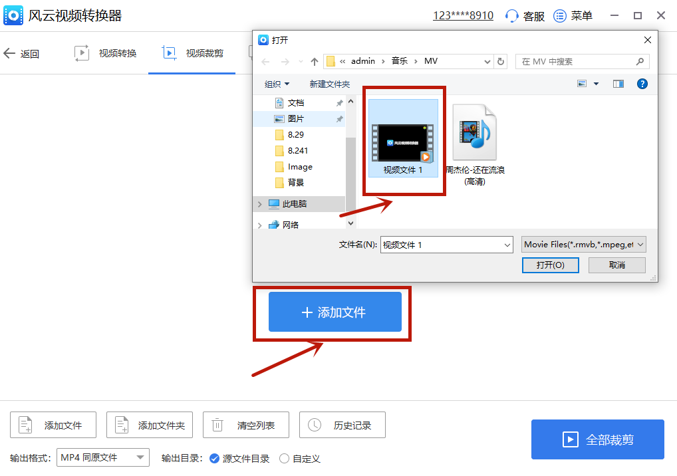Unpin 图片 pin icon
The height and width of the screenshot is (476, 677).
[339, 119]
